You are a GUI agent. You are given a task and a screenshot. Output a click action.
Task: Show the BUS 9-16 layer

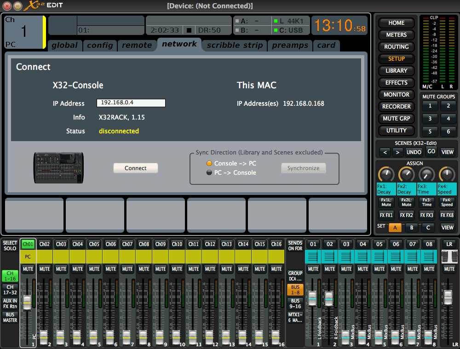[295, 303]
